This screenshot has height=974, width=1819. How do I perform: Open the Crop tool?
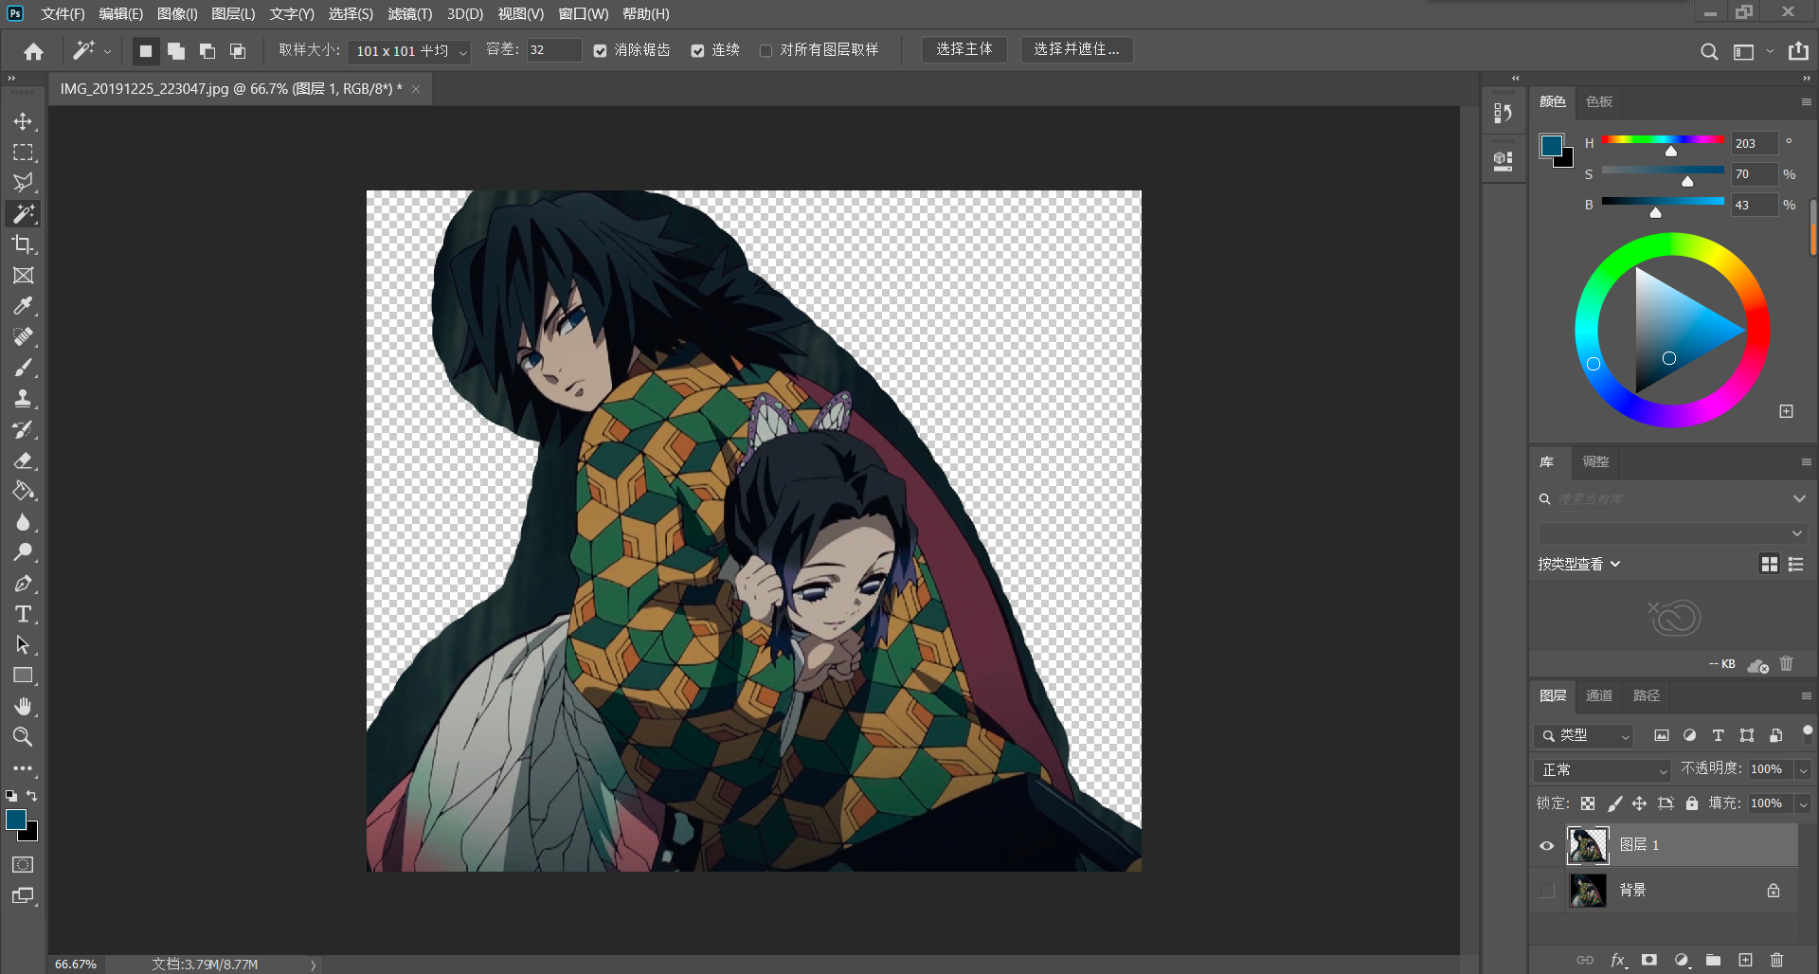coord(23,244)
